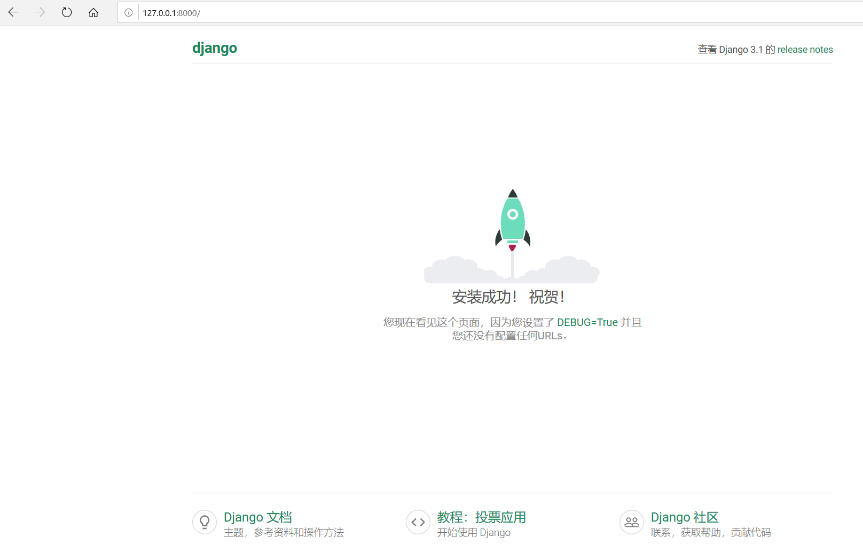Click the 安装成功！祝贺！ heading text
The image size is (863, 552).
tap(508, 297)
